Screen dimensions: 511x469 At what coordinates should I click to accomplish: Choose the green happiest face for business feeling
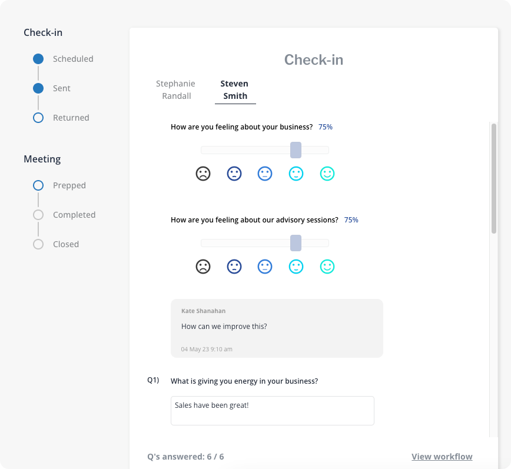[x=327, y=174]
